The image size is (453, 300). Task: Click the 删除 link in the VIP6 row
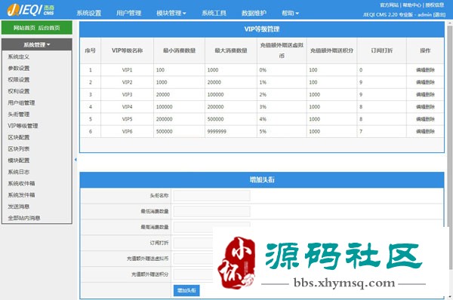(430, 132)
